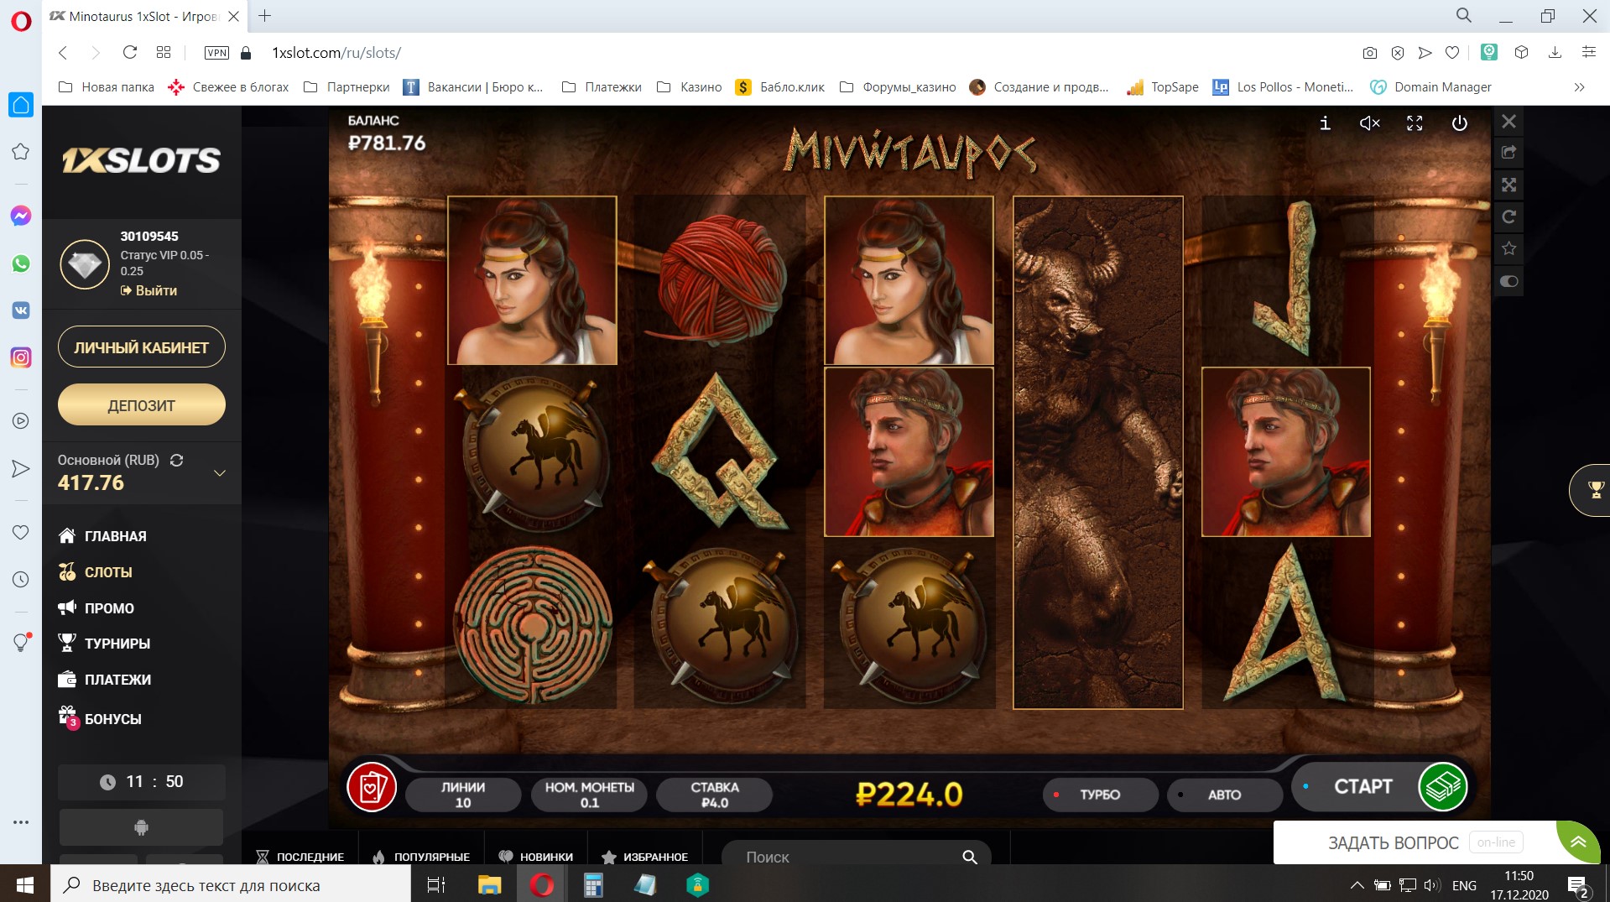The width and height of the screenshot is (1610, 902).
Task: Add page to bookmarks heart icon
Action: (1452, 53)
